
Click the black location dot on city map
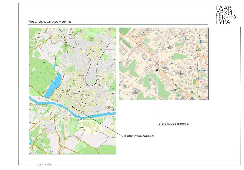(x=72, y=107)
